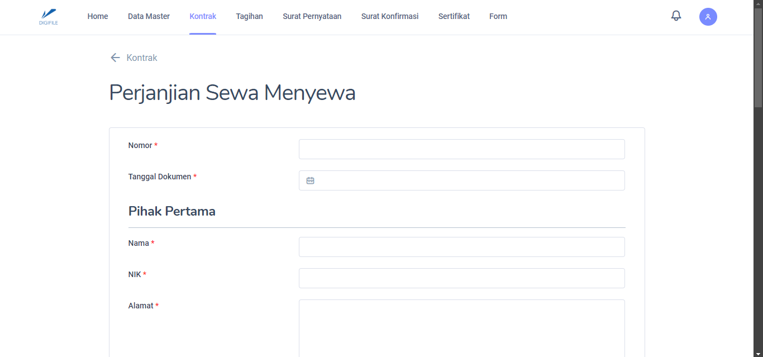Screen dimensions: 763x357
Task: Go to the Sertifikat menu
Action: [454, 16]
